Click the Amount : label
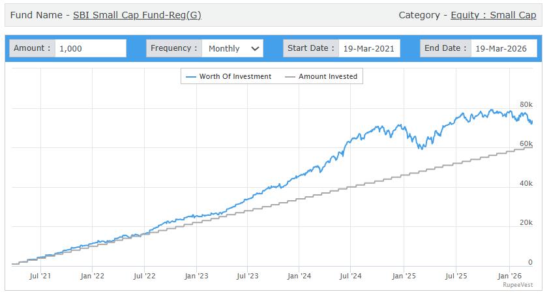The image size is (549, 296). point(32,48)
